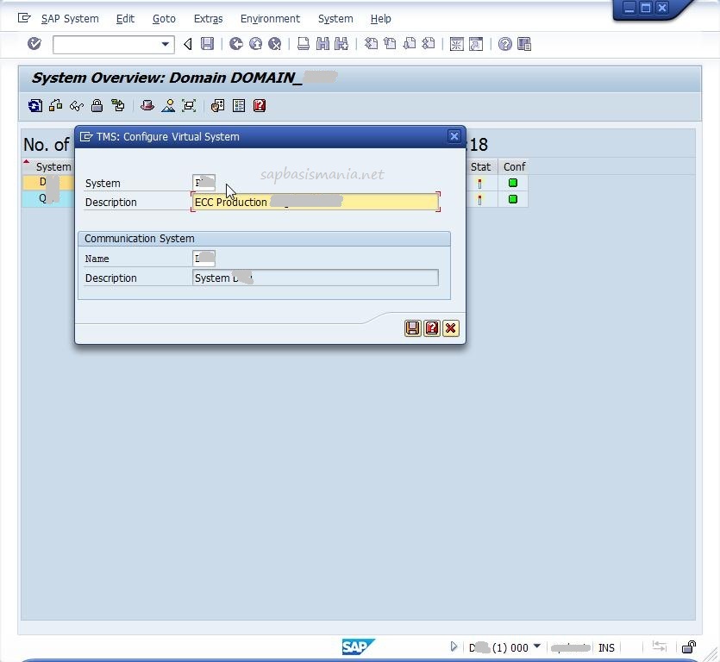
Task: Refresh the system overview list
Action: click(x=34, y=105)
